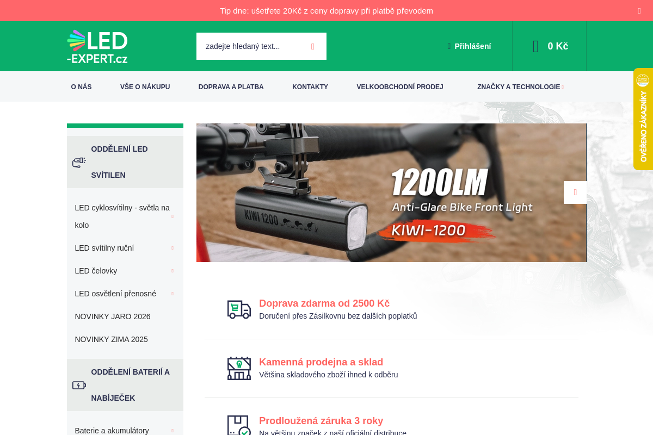Dismiss the red shipping tip banner

[x=639, y=10]
